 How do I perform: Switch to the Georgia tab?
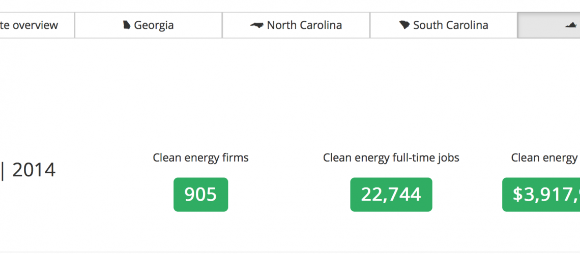(148, 25)
